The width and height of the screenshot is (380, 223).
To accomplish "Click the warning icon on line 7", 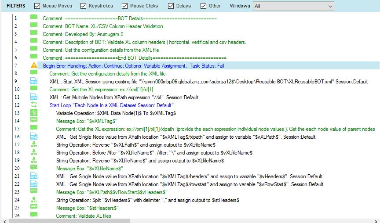I will (34, 65).
